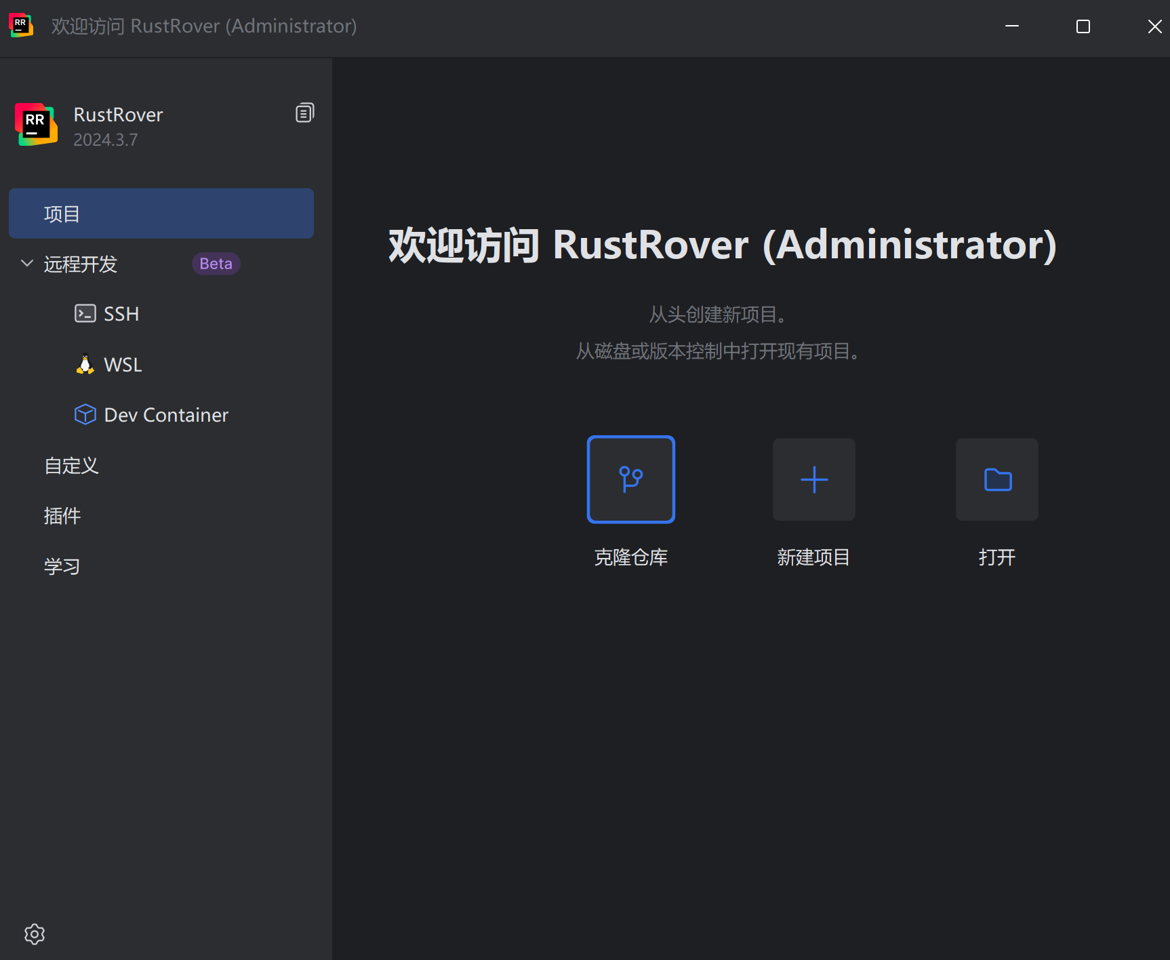Click the 克隆仓库 label
The width and height of the screenshot is (1170, 960).
631,557
